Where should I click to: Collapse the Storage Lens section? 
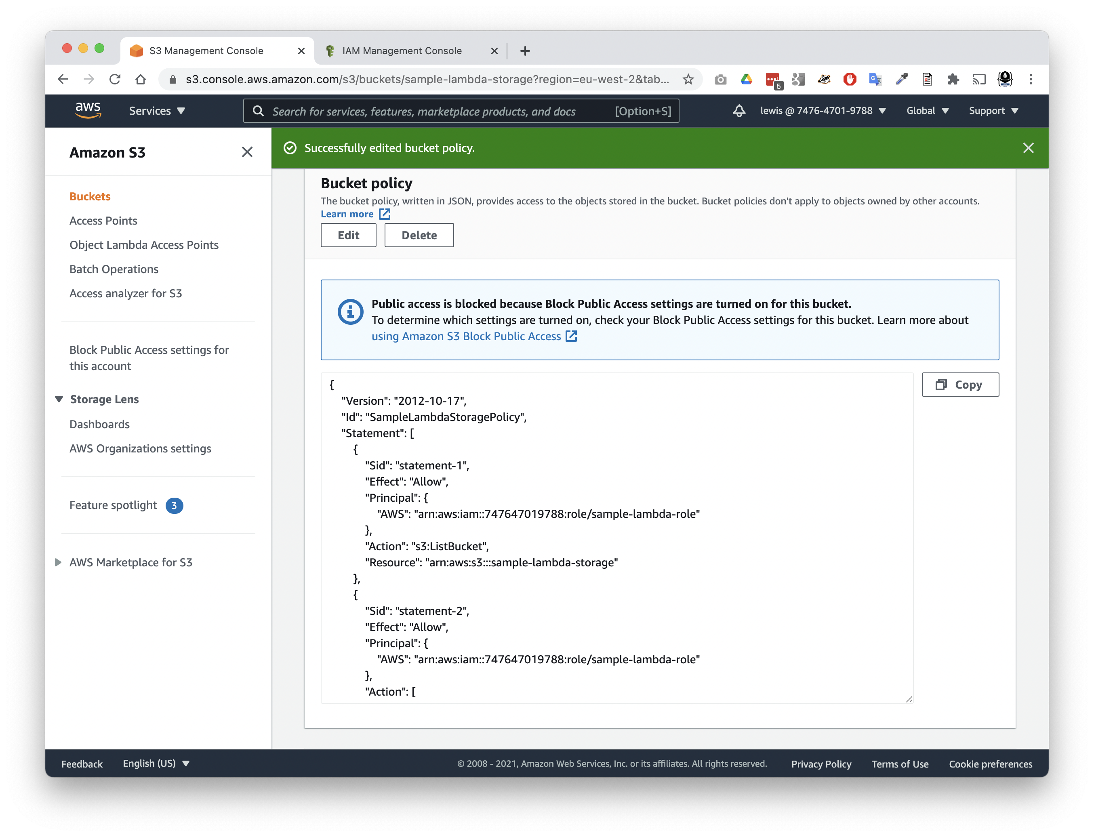[x=59, y=399]
